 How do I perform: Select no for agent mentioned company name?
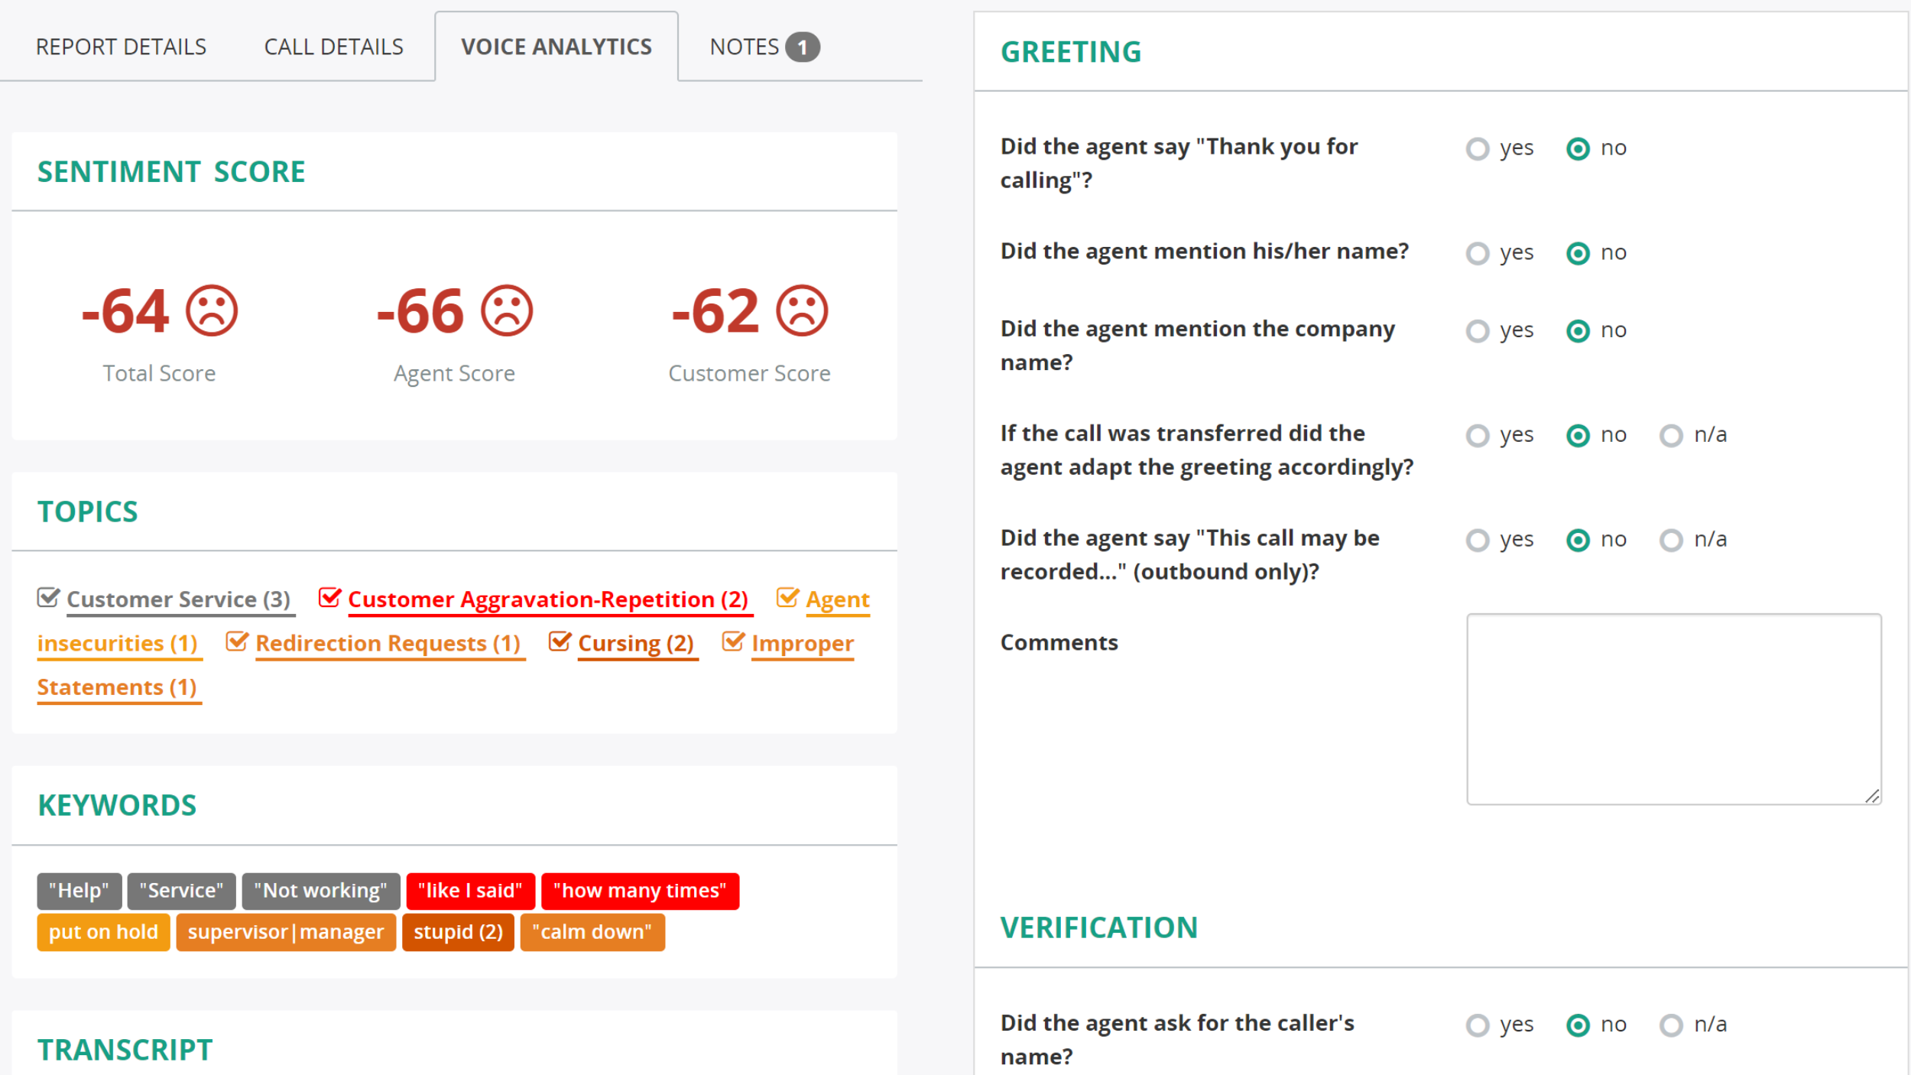coord(1578,331)
